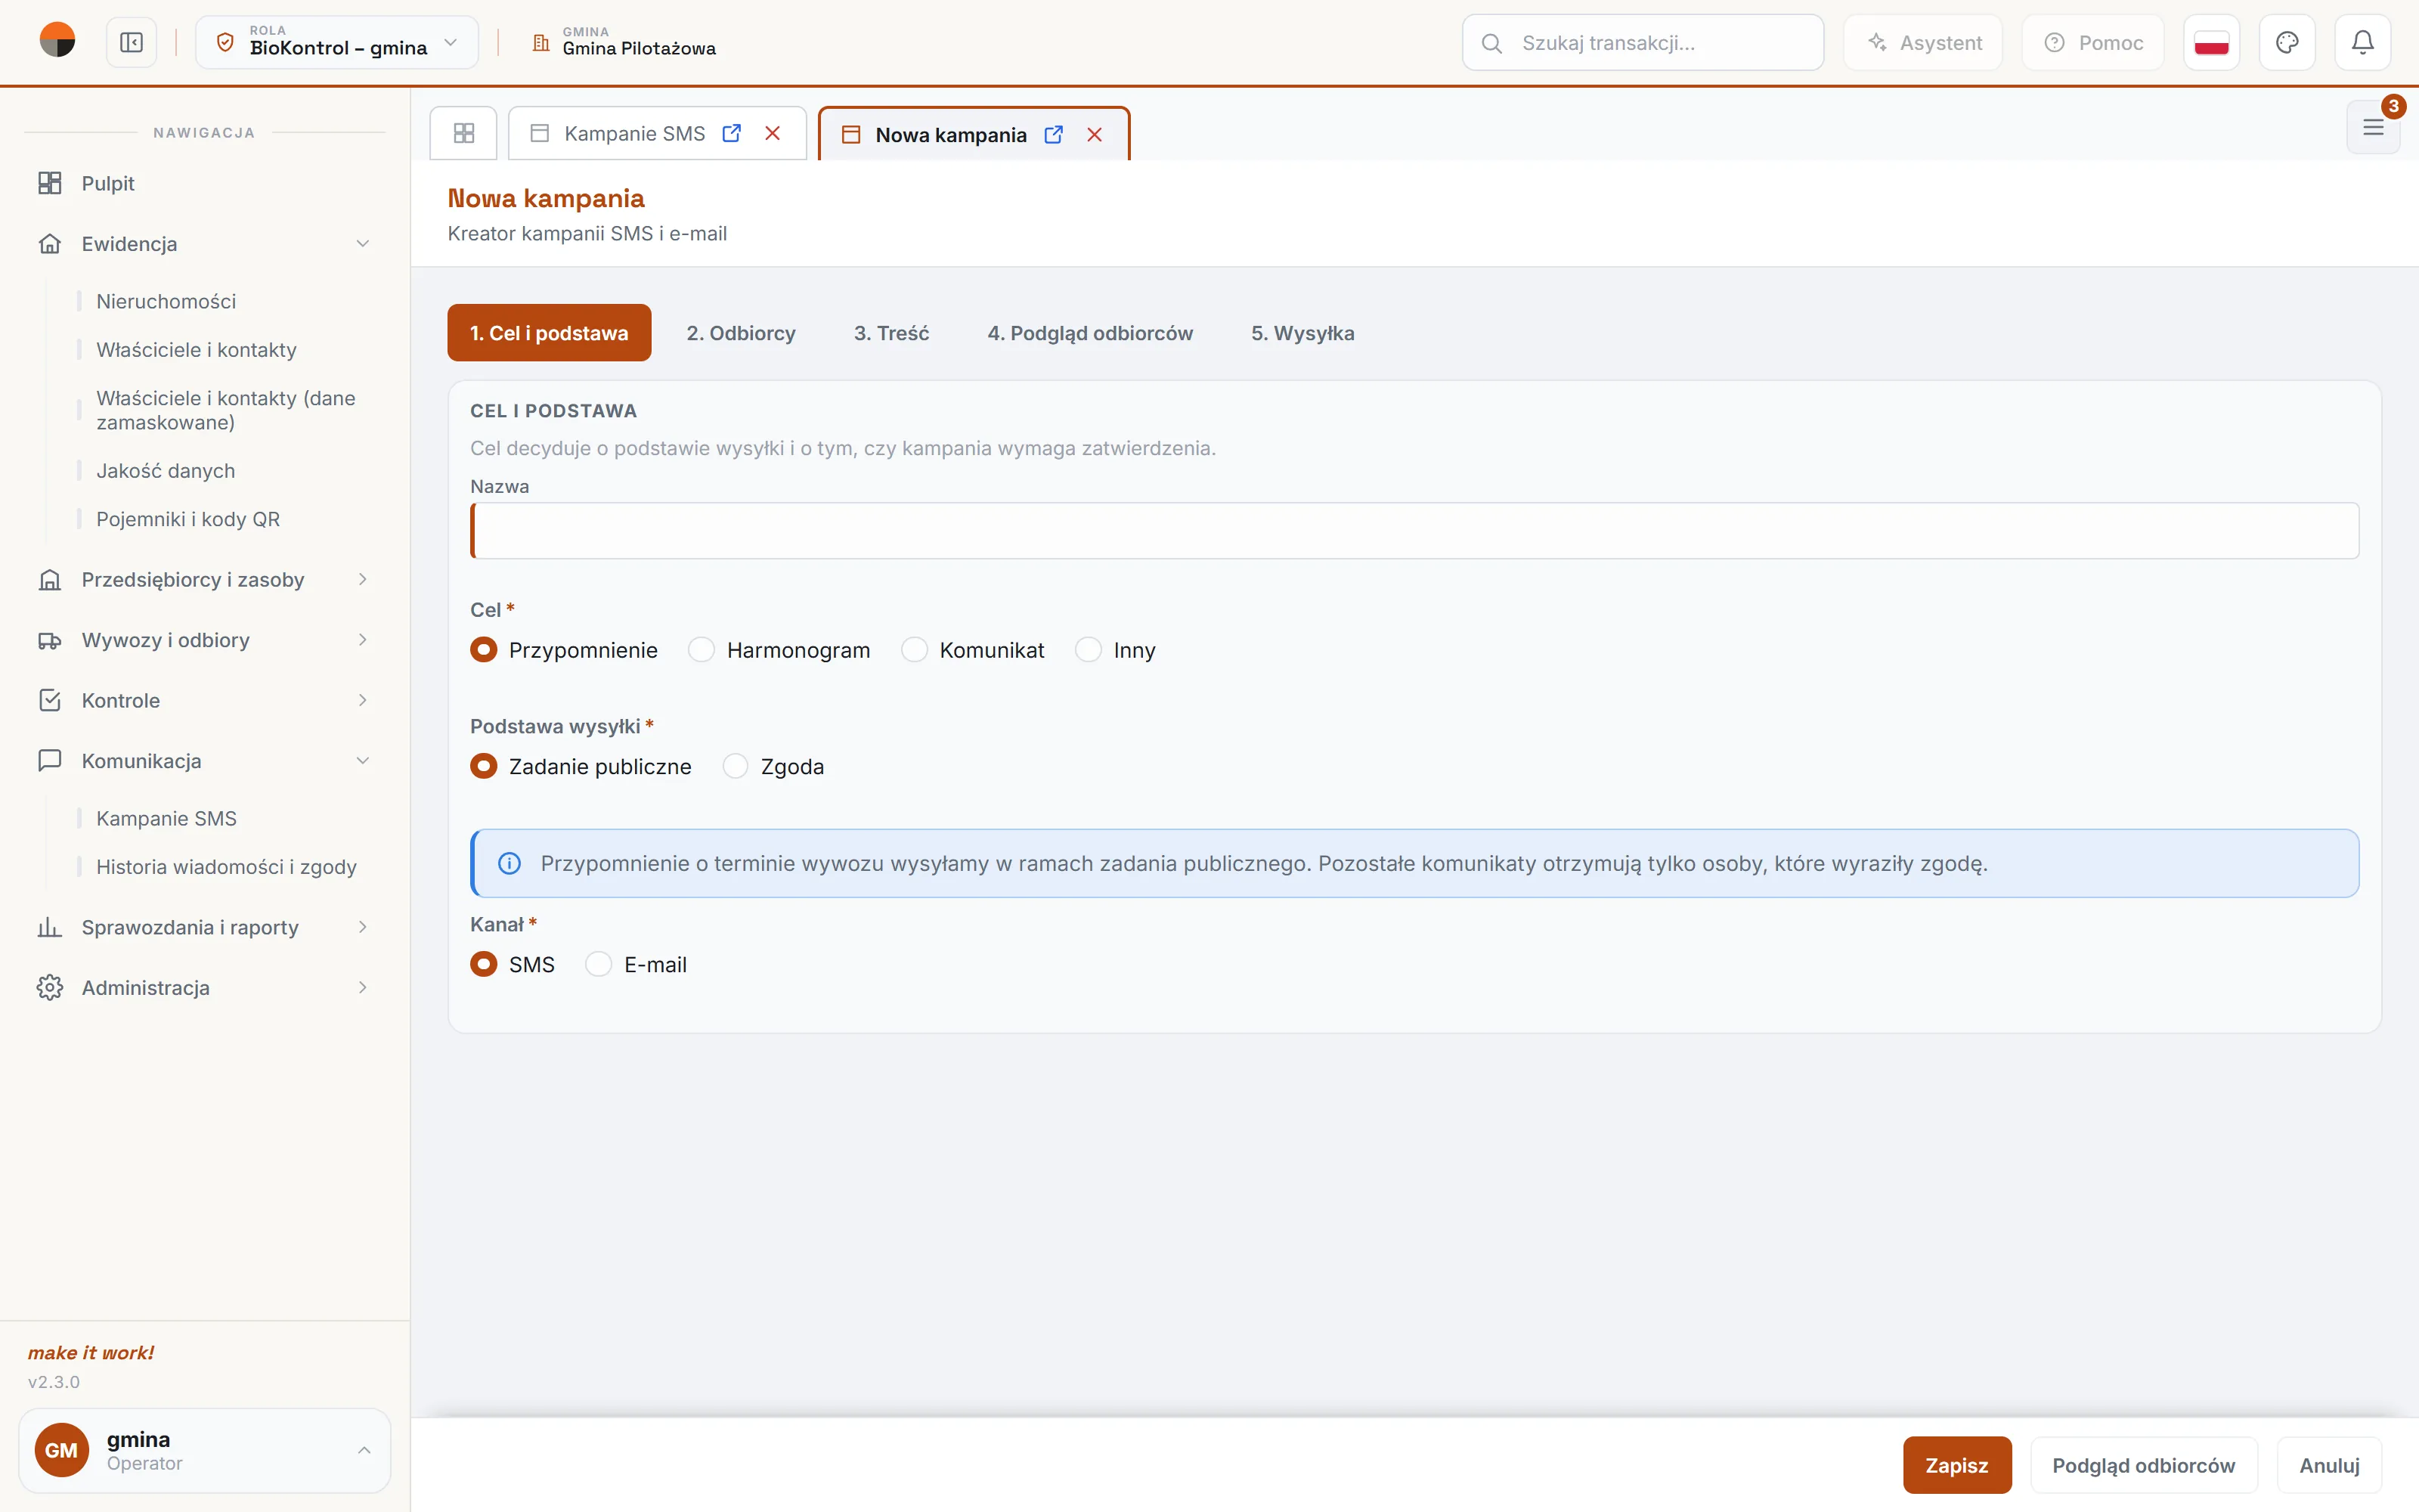This screenshot has width=2419, height=1512.
Task: Open the dashboard grid tab icon
Action: click(x=464, y=133)
